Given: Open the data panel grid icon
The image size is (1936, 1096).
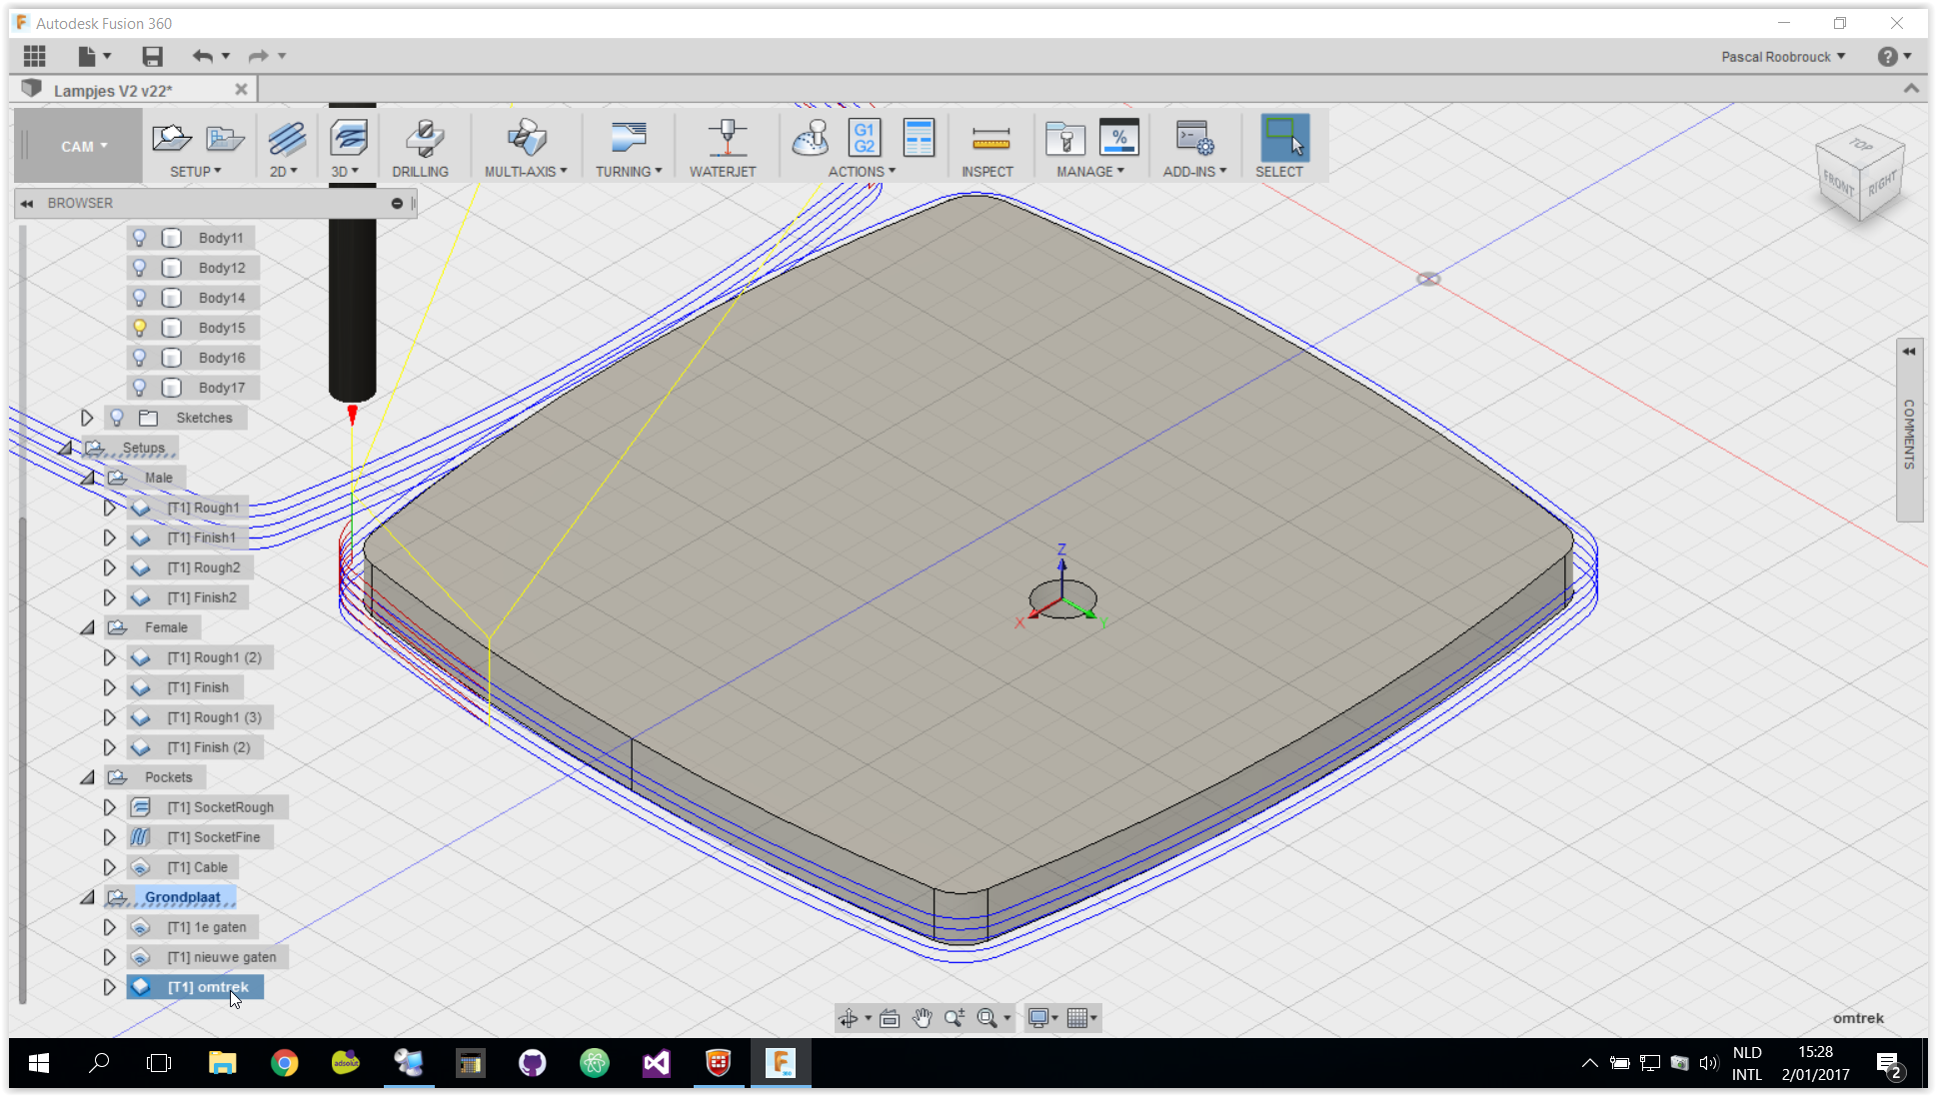Looking at the screenshot, I should coord(35,56).
